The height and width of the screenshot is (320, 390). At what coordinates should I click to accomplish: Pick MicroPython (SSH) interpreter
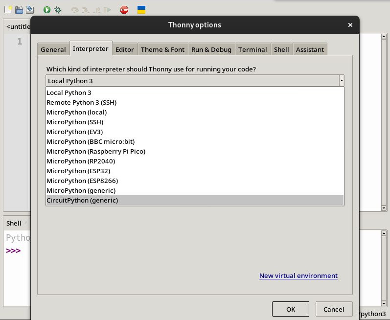click(195, 122)
